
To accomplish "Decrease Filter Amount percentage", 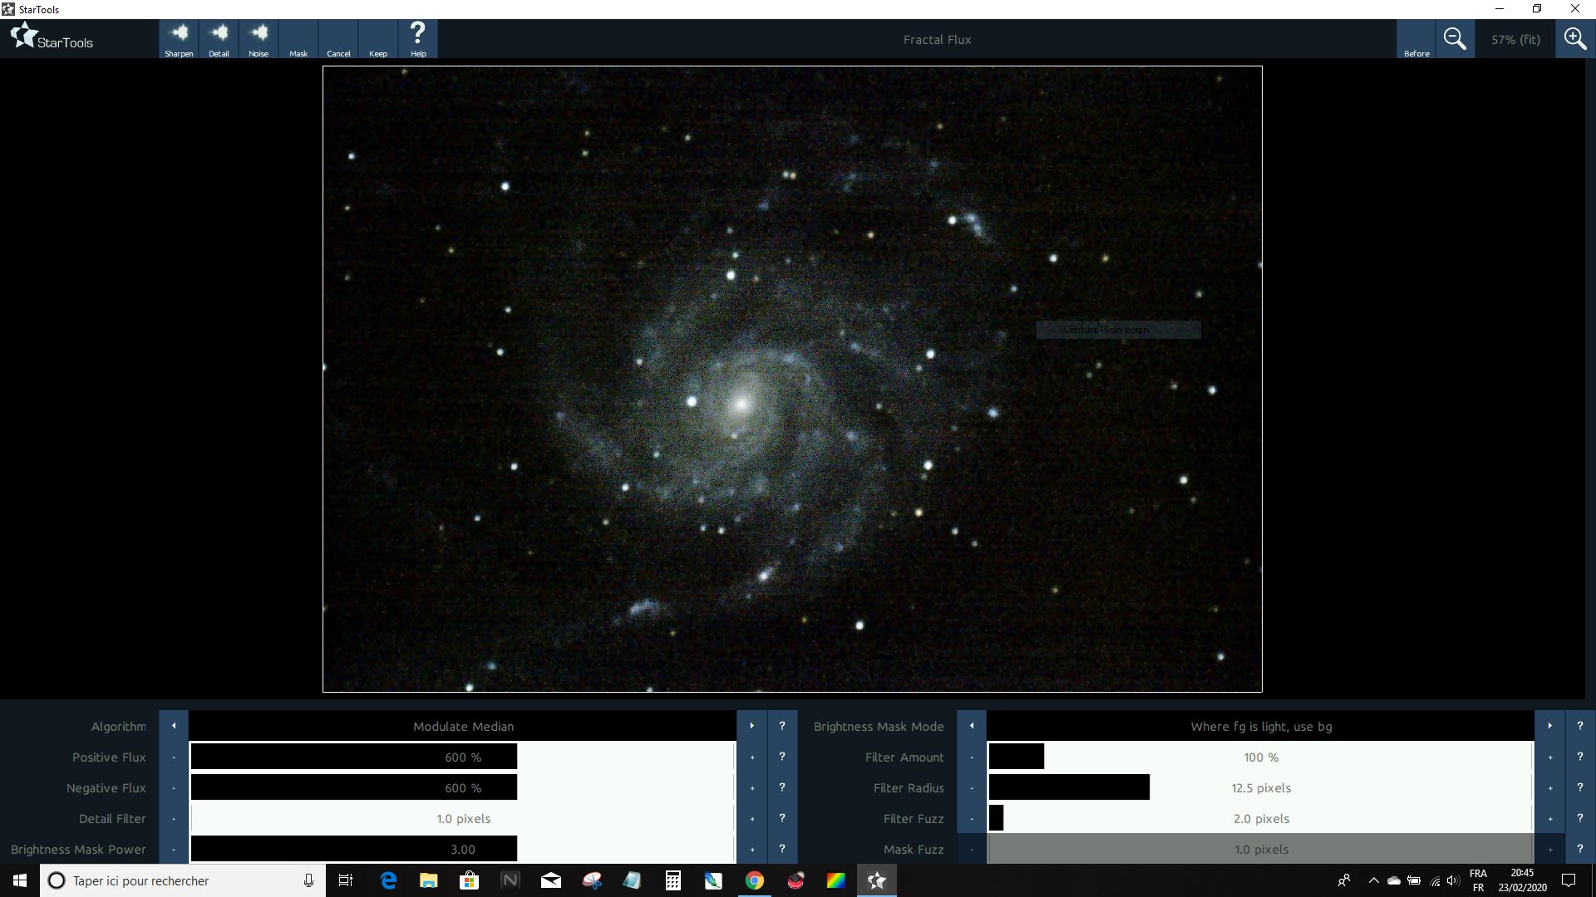I will [972, 757].
